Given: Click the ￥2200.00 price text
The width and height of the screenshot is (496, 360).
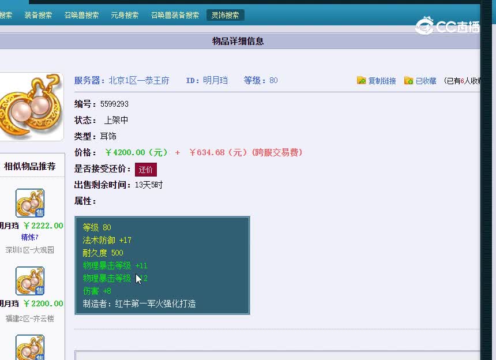Looking at the screenshot, I should (x=43, y=303).
